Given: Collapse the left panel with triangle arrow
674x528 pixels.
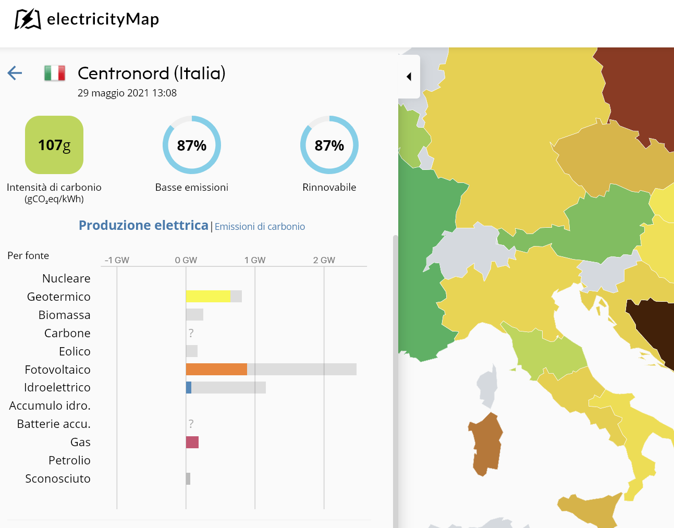Looking at the screenshot, I should (409, 77).
